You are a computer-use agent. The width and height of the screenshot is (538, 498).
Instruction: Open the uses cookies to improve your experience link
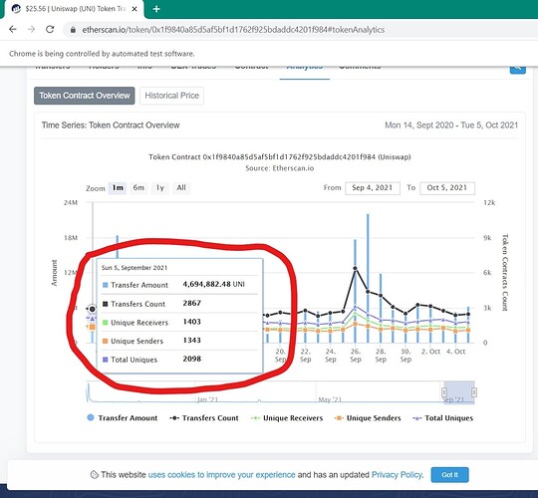[221, 475]
